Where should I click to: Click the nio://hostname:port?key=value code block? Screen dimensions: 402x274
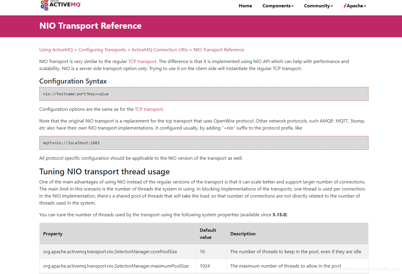tap(204, 94)
